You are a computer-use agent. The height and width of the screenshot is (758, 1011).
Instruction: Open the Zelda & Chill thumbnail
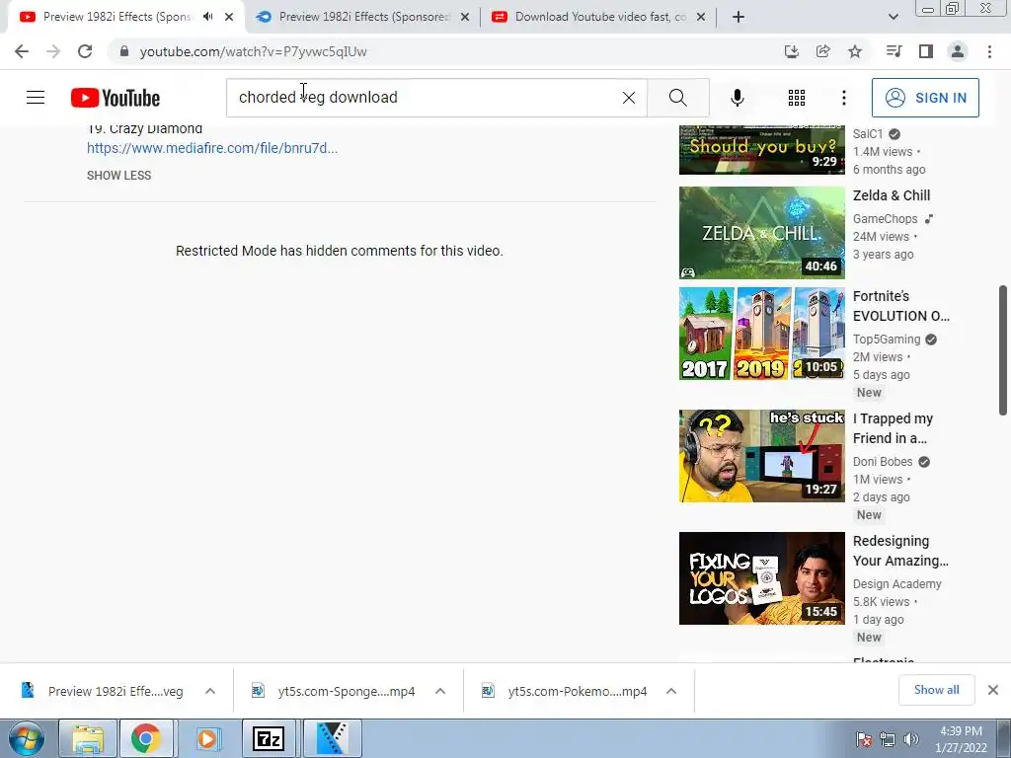point(761,233)
